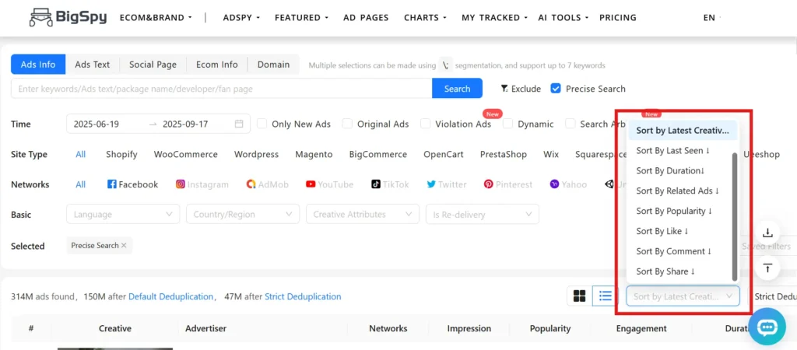Open the EN language selector
Screen dimensions: 797x350
pos(710,17)
